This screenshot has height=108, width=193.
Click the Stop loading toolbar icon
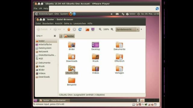(74, 29)
